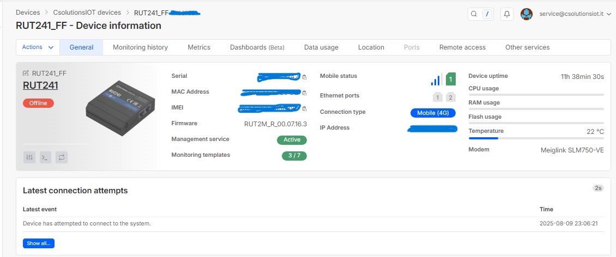Open the Remote access tab
The image size is (616, 257).
click(462, 47)
